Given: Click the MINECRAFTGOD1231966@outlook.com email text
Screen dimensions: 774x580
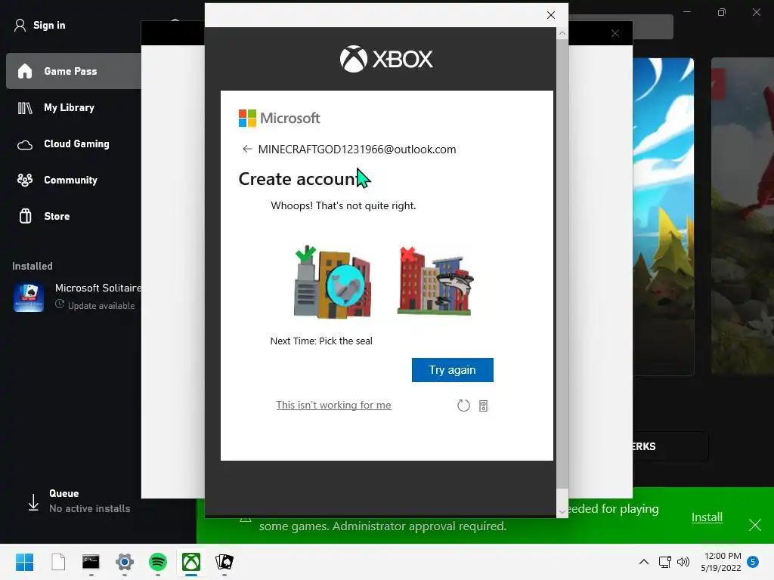Looking at the screenshot, I should 357,150.
